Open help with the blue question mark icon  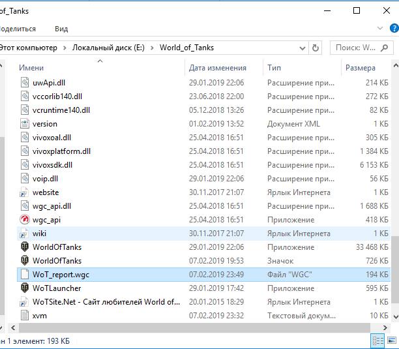click(x=393, y=29)
